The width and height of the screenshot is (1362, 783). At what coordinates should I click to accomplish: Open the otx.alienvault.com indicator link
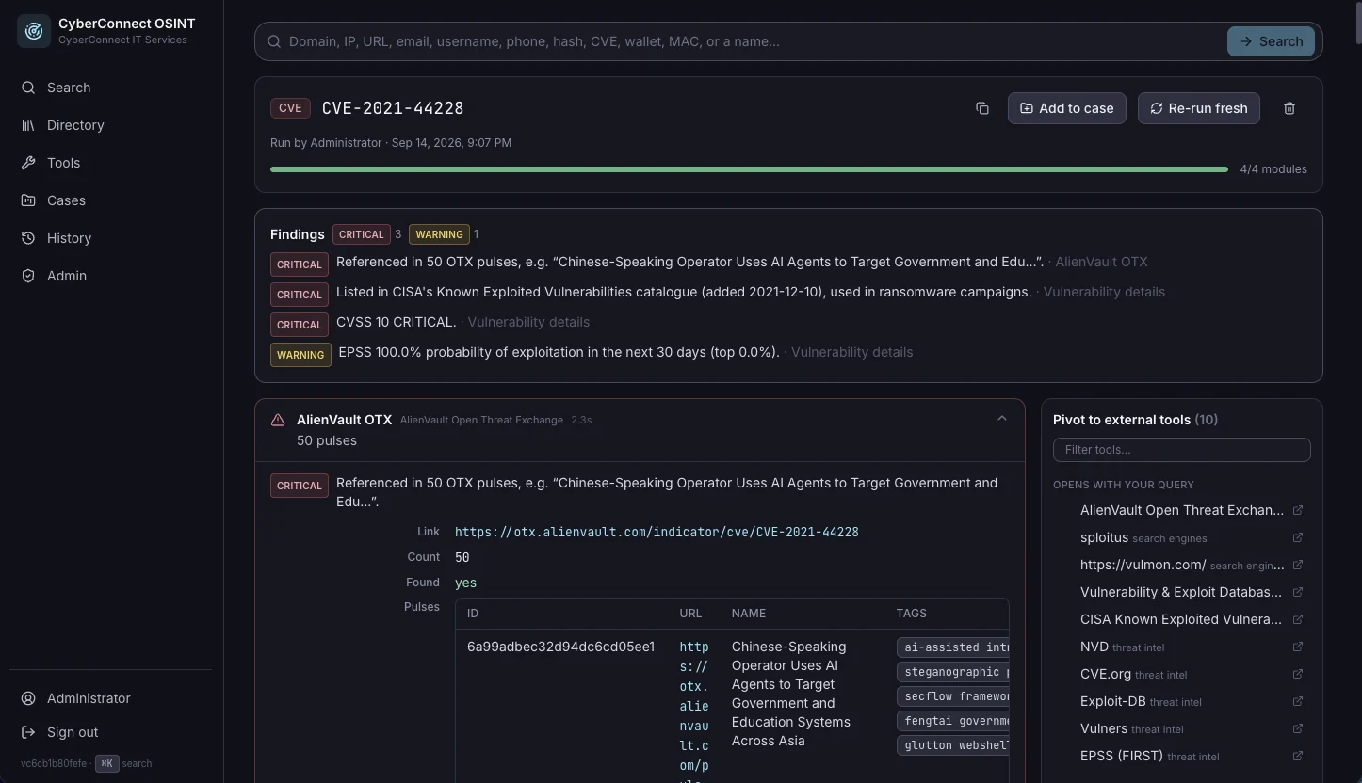coord(657,532)
